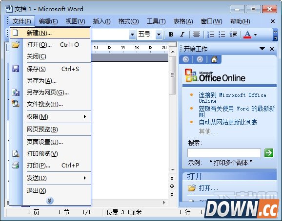Toggle Italic formatting
This screenshot has height=221, width=282.
182,34
